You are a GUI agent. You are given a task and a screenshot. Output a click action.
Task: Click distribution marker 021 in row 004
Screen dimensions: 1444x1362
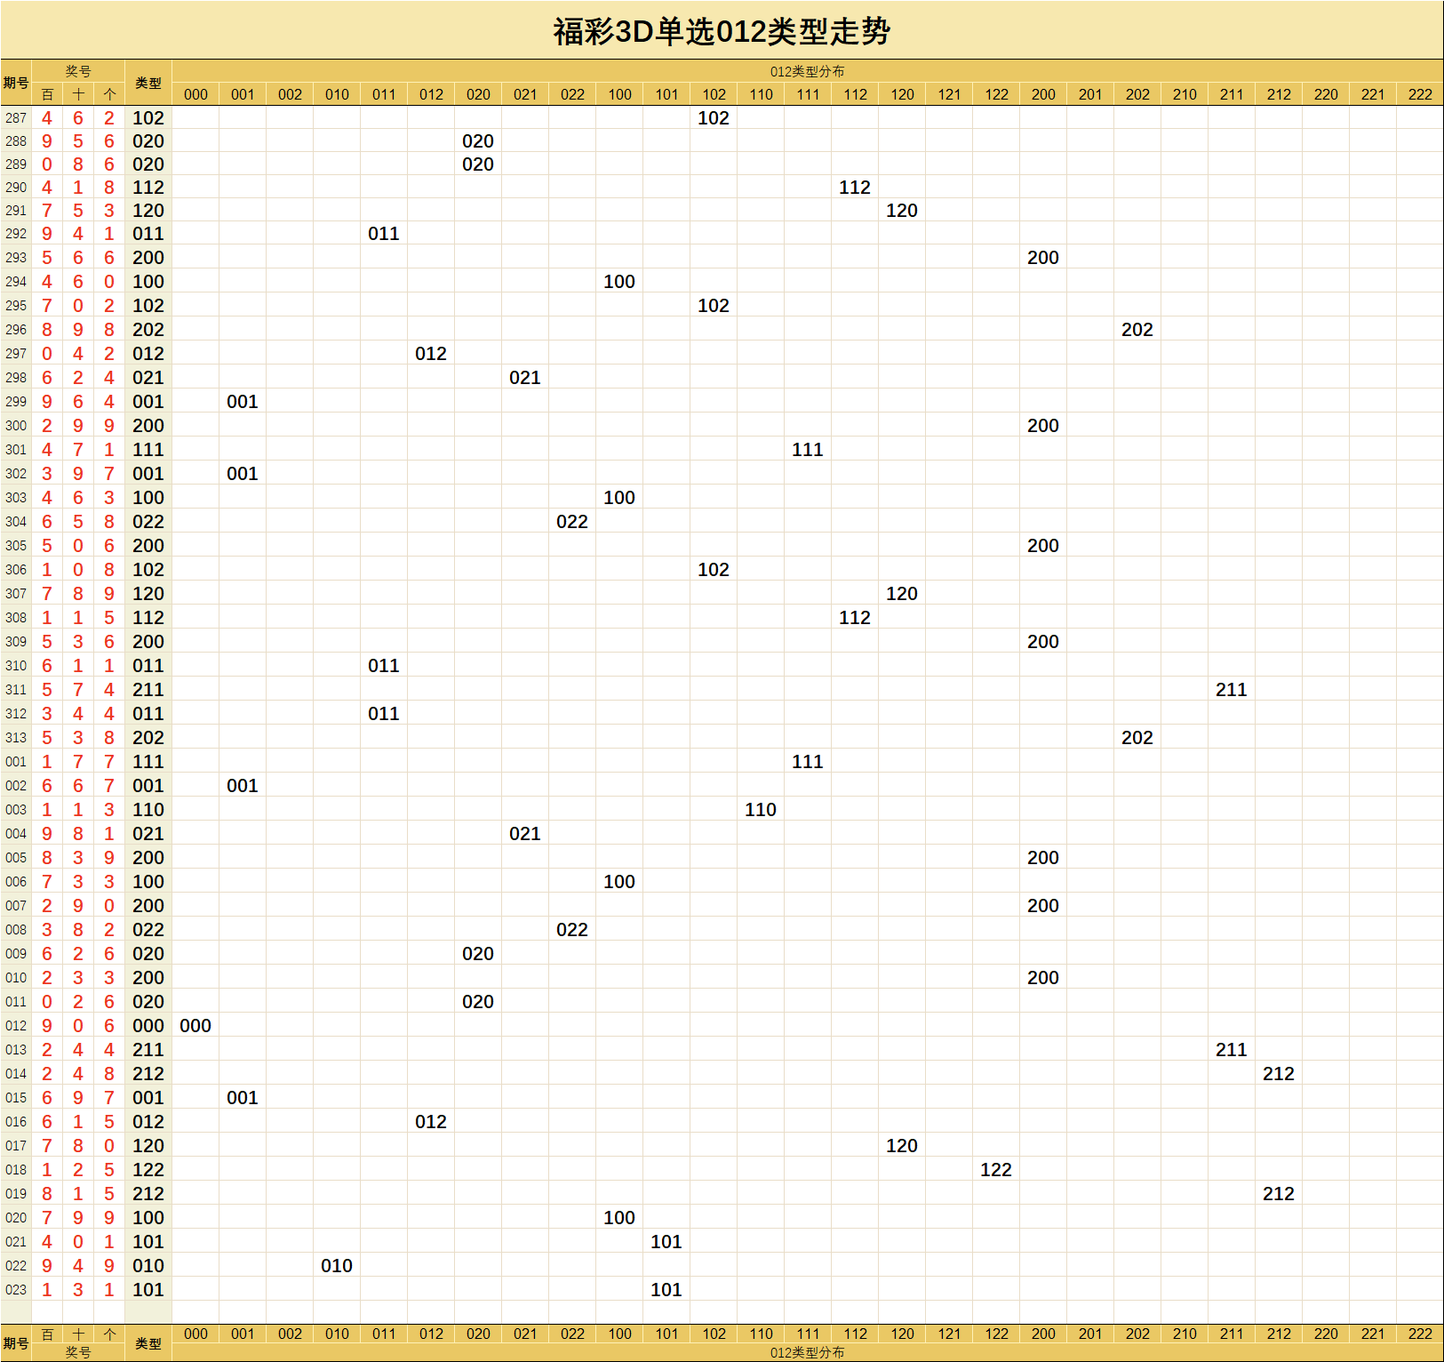point(525,833)
